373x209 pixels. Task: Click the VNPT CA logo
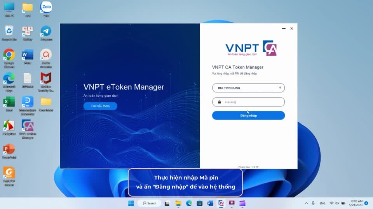251,48
